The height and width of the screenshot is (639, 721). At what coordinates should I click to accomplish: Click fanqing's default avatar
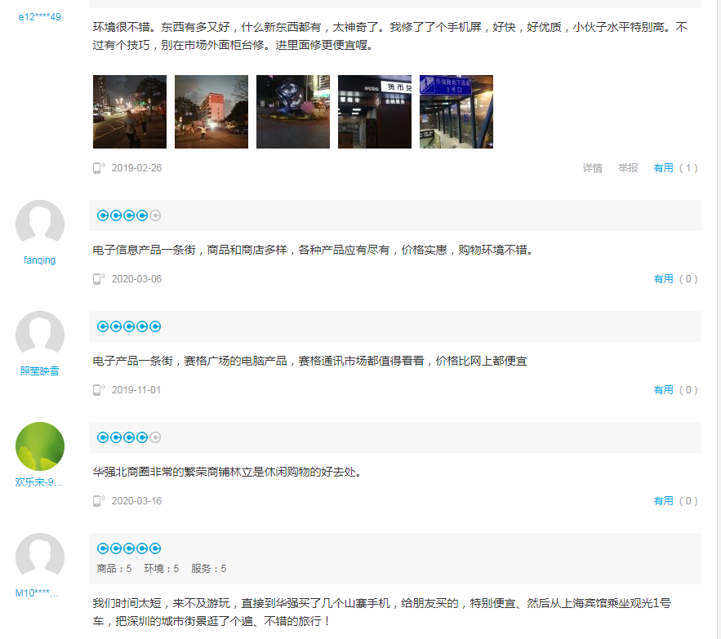[x=40, y=224]
